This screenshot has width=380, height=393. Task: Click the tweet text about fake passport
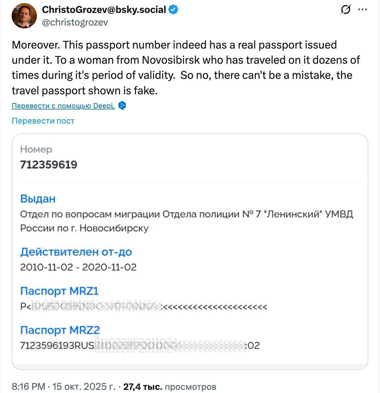[x=185, y=67]
